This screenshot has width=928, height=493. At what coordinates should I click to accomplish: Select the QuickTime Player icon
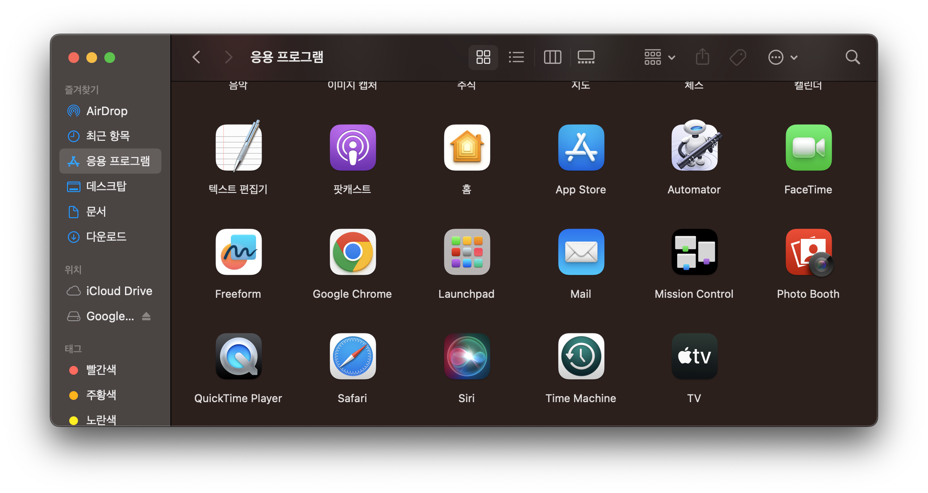click(x=238, y=356)
